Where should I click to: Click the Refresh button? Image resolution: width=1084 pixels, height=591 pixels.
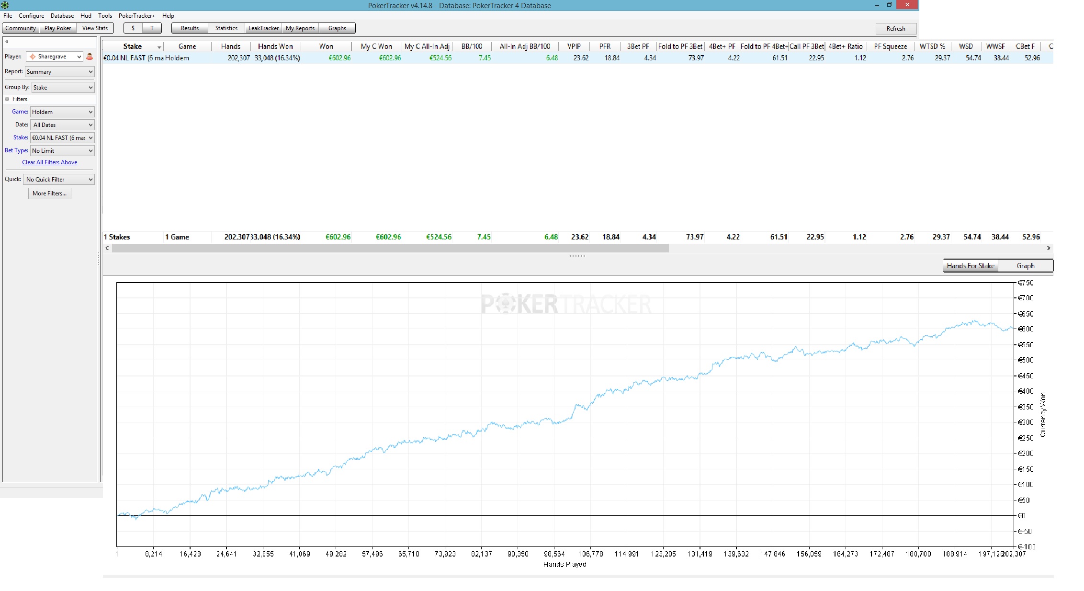[896, 29]
